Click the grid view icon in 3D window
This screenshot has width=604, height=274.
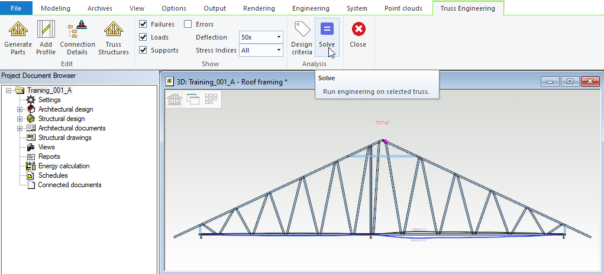(x=211, y=99)
